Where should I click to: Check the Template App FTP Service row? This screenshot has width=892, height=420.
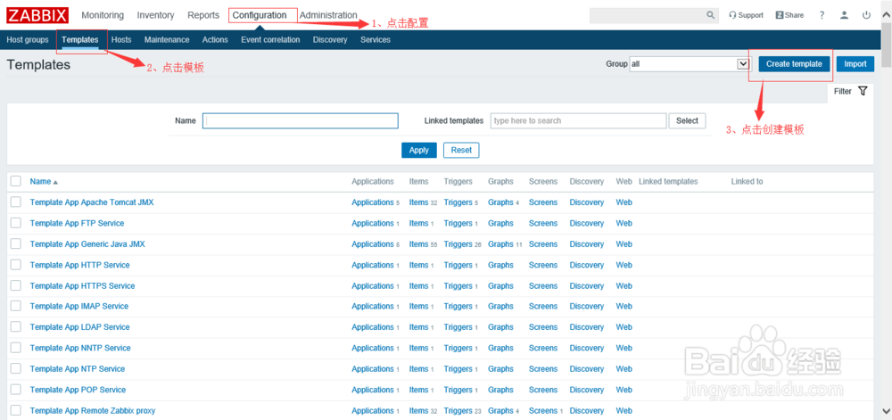click(x=16, y=223)
